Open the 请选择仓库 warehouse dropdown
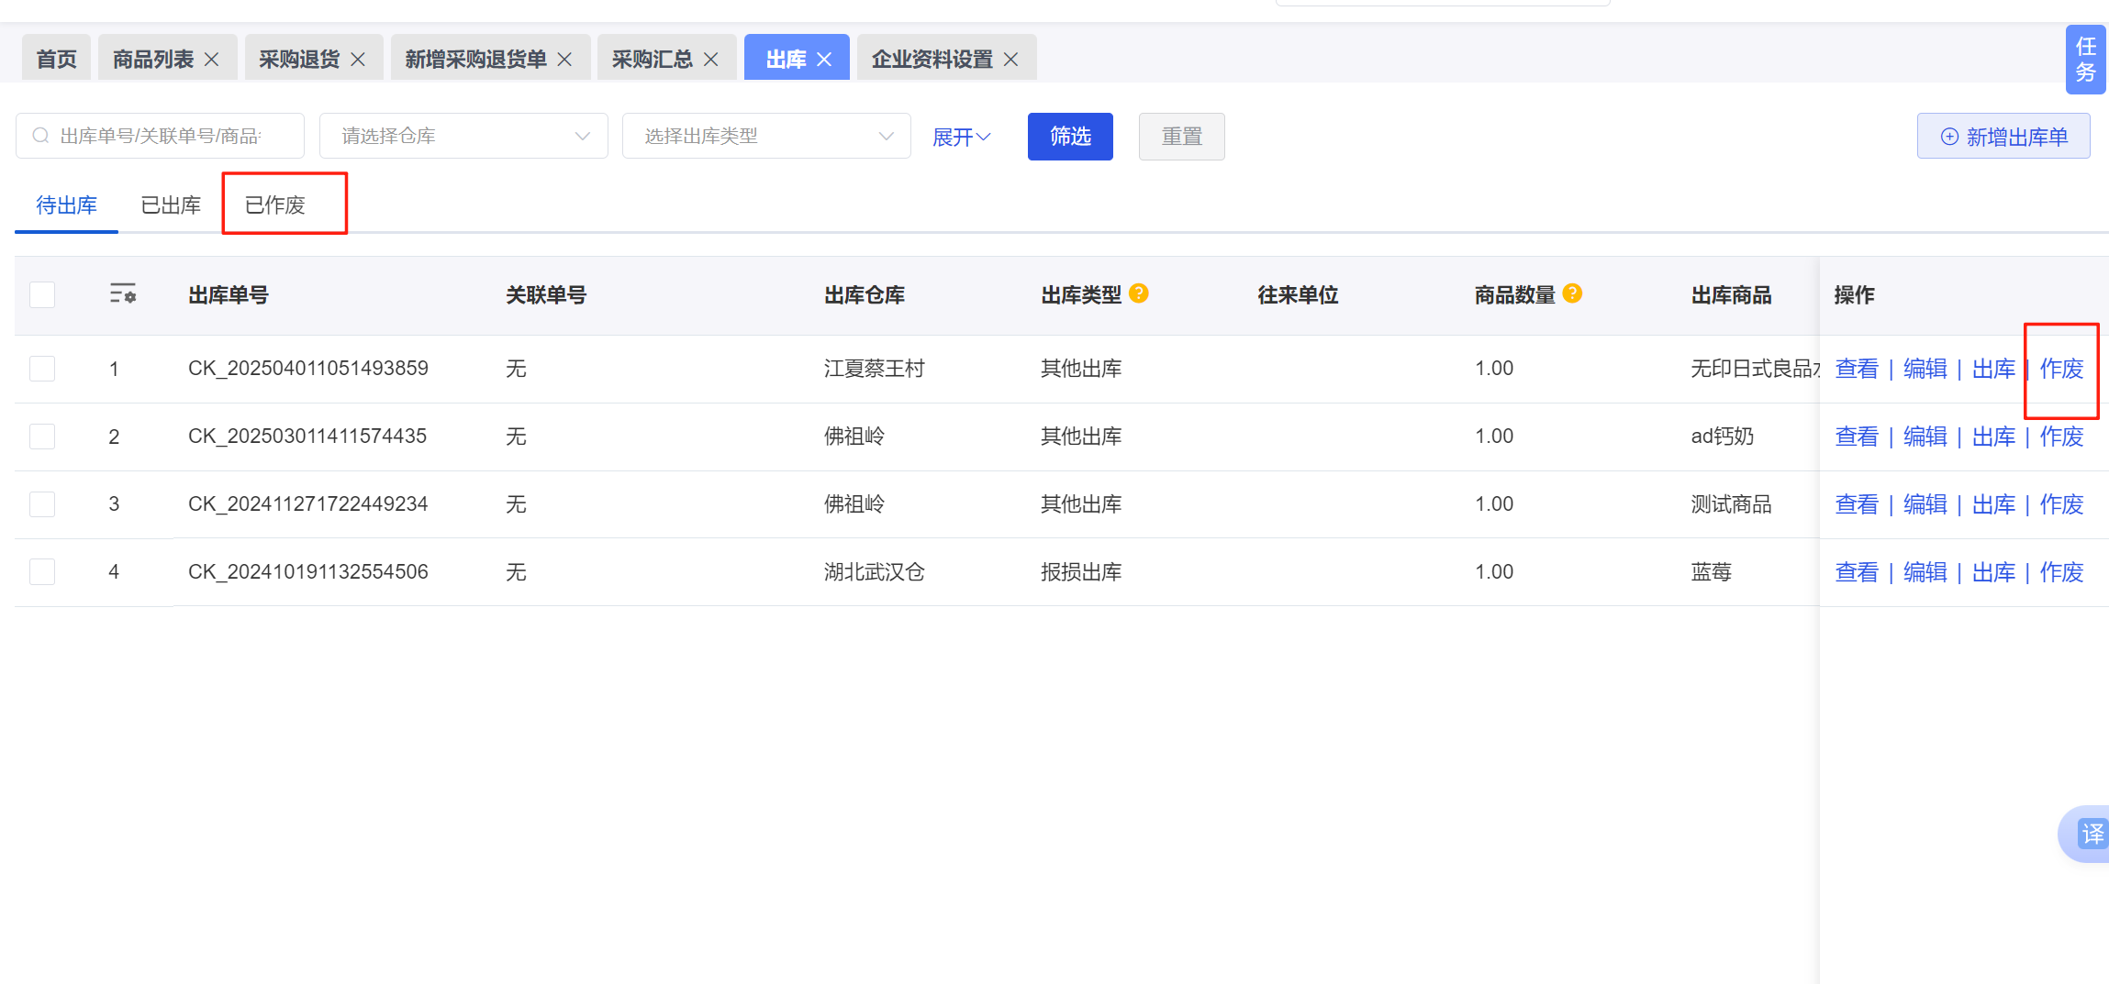 pyautogui.click(x=463, y=137)
